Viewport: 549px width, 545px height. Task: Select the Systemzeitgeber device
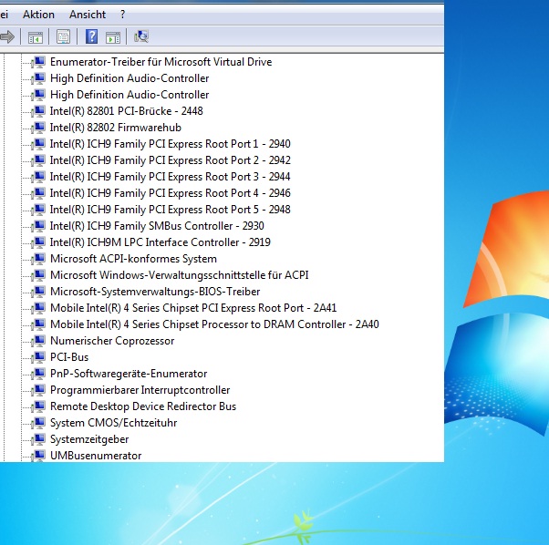coord(89,439)
